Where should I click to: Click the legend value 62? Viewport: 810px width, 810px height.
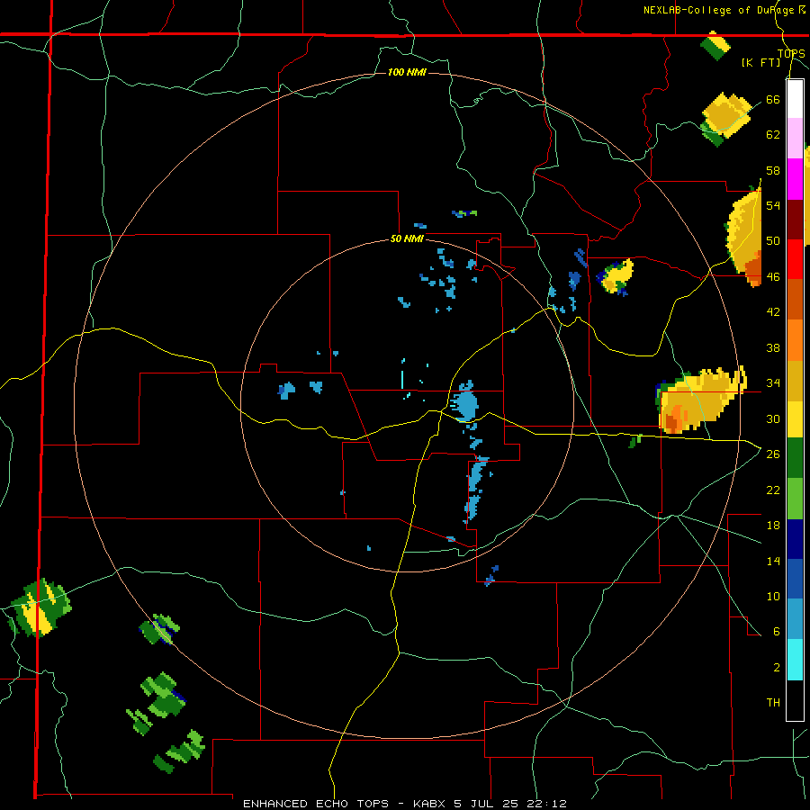coord(773,135)
